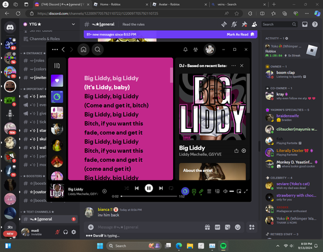Screen dimensions: 323x252
Task: Open Connect to a device in Spotify
Action: click(x=217, y=191)
